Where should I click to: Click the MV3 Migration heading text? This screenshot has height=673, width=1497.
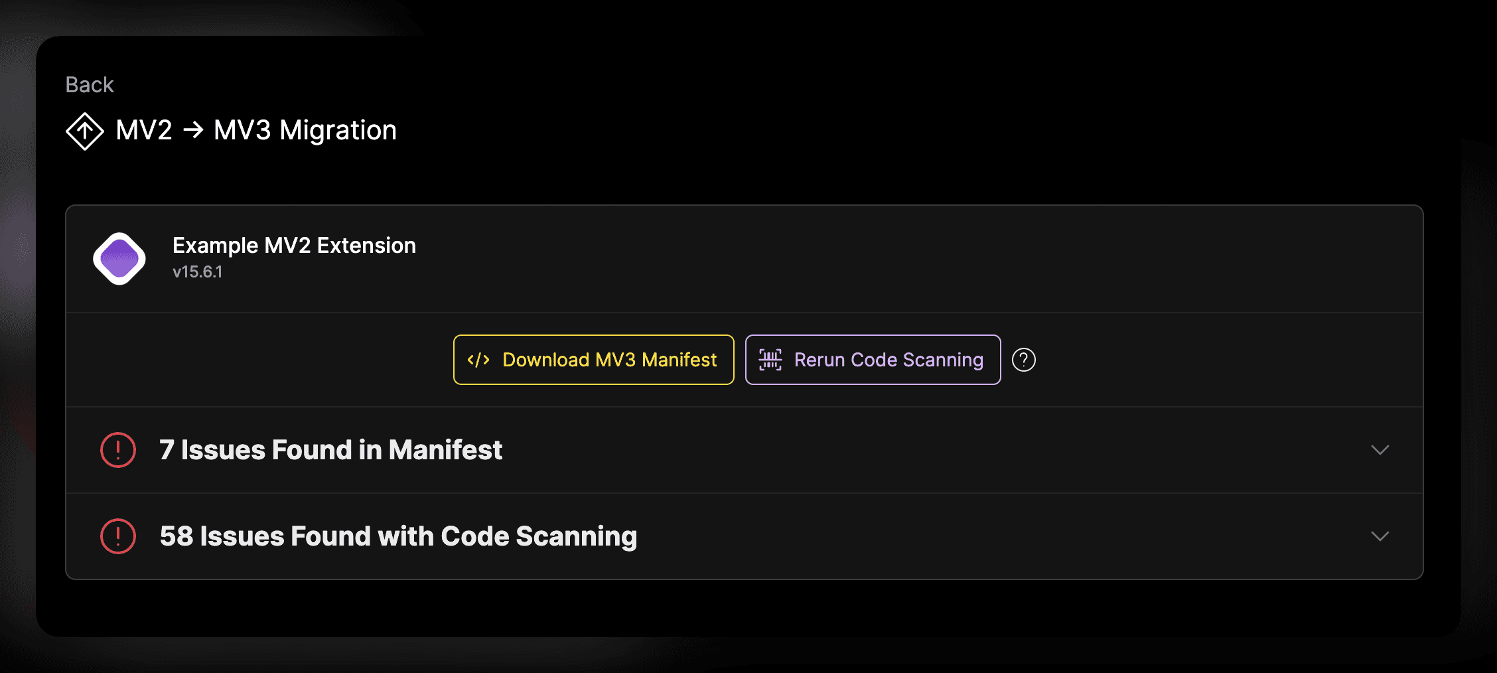305,130
